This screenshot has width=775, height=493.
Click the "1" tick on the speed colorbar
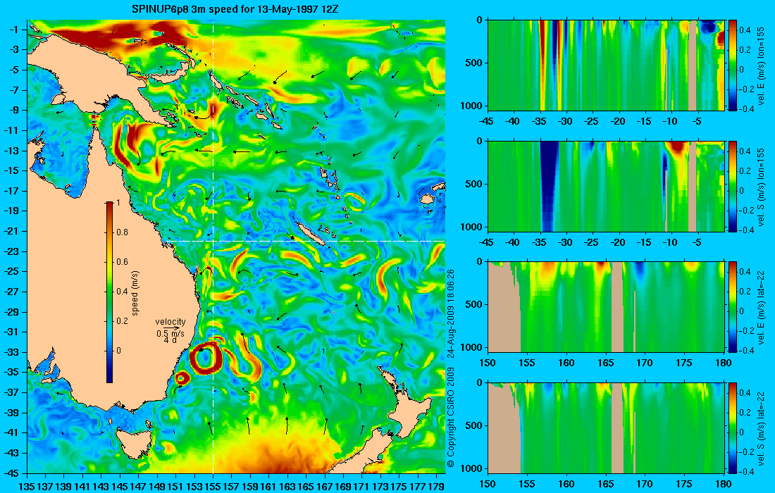117,203
